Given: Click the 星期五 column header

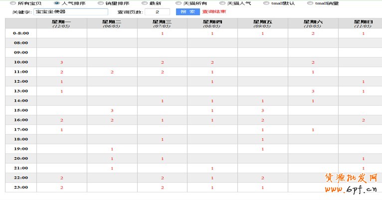Looking at the screenshot, I should pos(262,23).
